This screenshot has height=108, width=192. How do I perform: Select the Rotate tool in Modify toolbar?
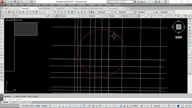coord(190,39)
